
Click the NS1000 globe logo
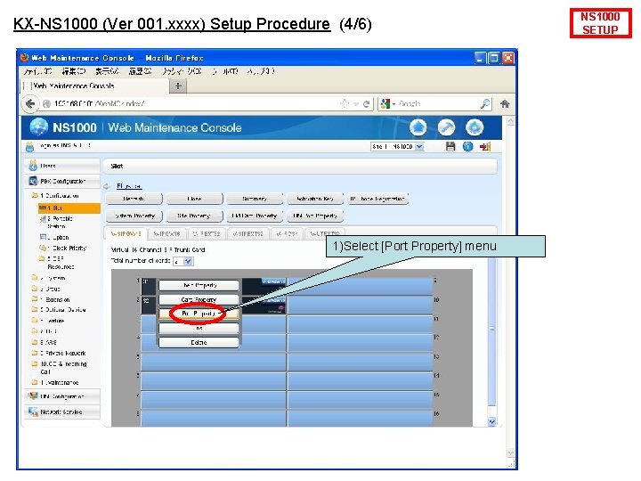[39, 127]
